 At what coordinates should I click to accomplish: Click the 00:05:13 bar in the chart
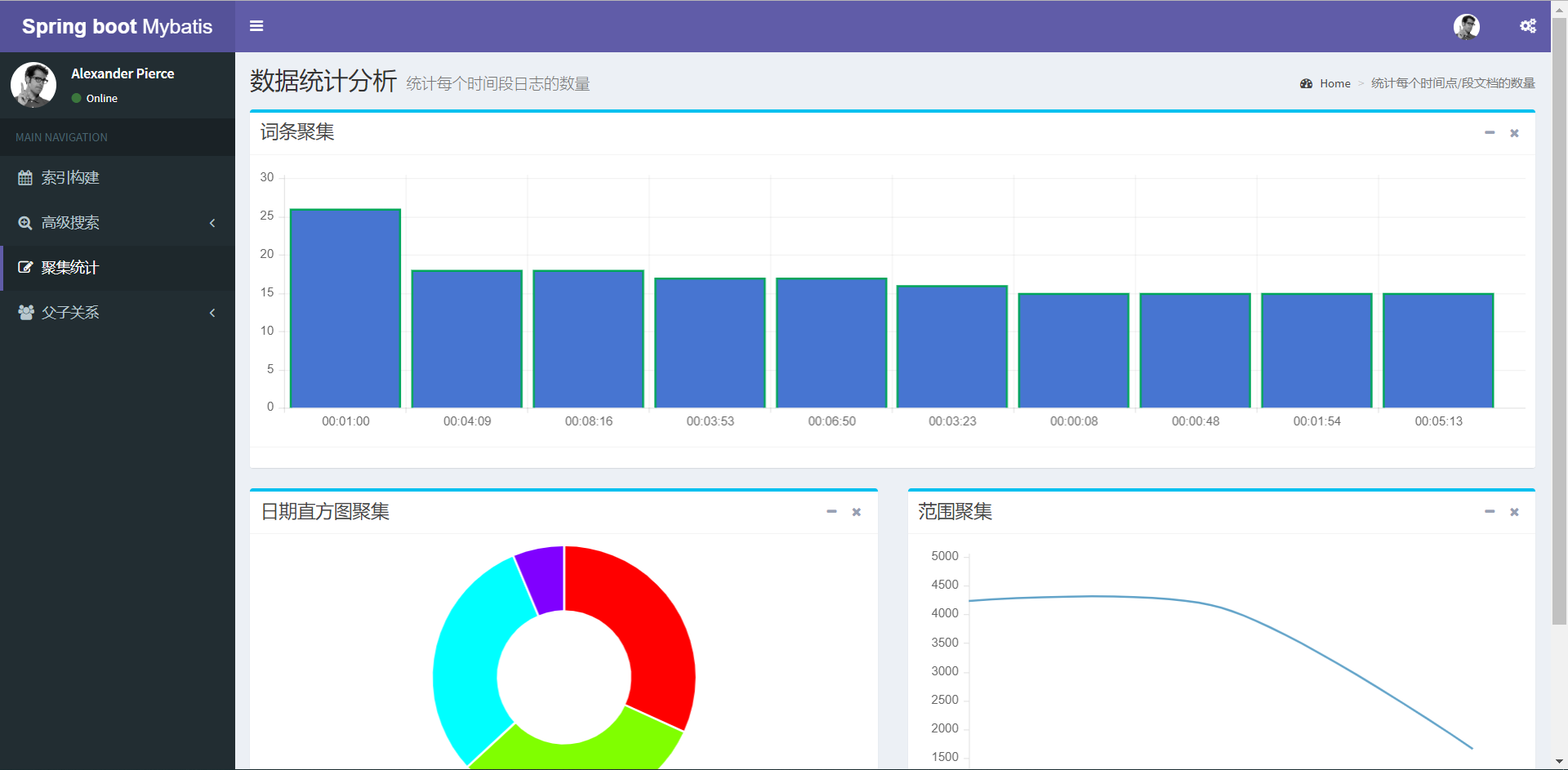1439,350
